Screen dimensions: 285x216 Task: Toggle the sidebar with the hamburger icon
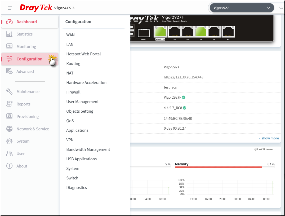point(10,8)
